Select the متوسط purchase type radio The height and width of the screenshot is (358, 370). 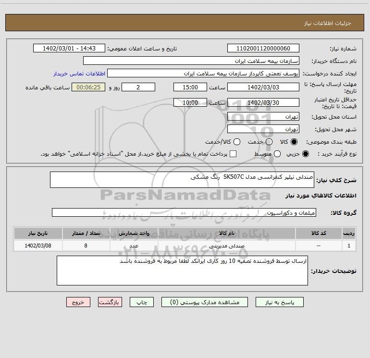click(x=277, y=154)
